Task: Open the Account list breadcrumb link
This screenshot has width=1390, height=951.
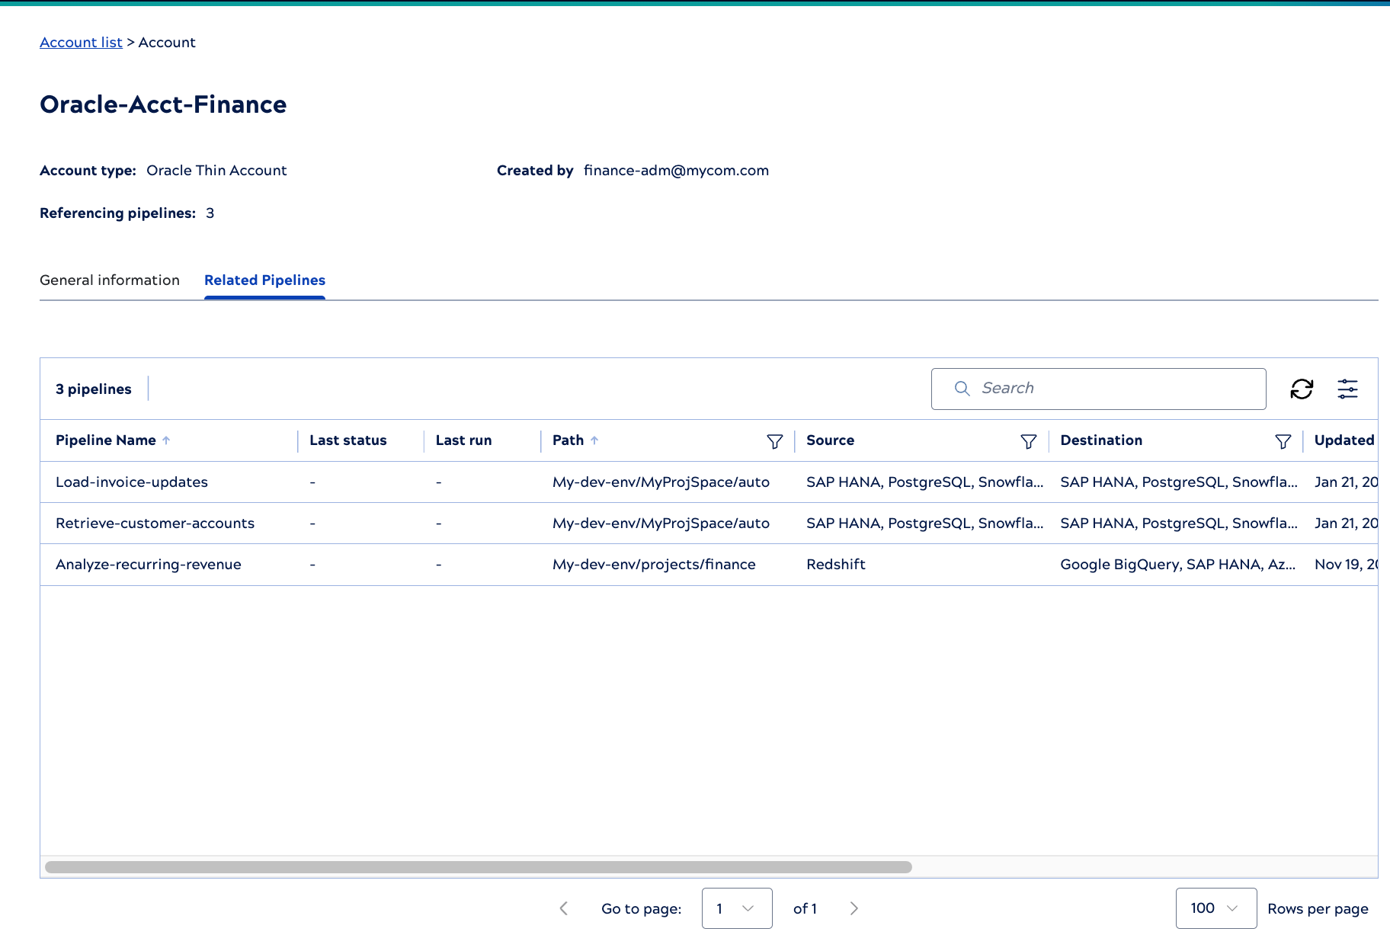Action: (81, 42)
